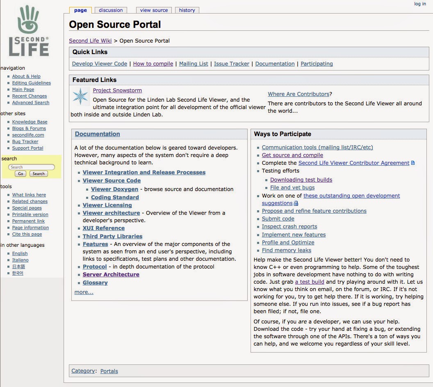Click the log in link
This screenshot has height=387, width=433.
420,4
